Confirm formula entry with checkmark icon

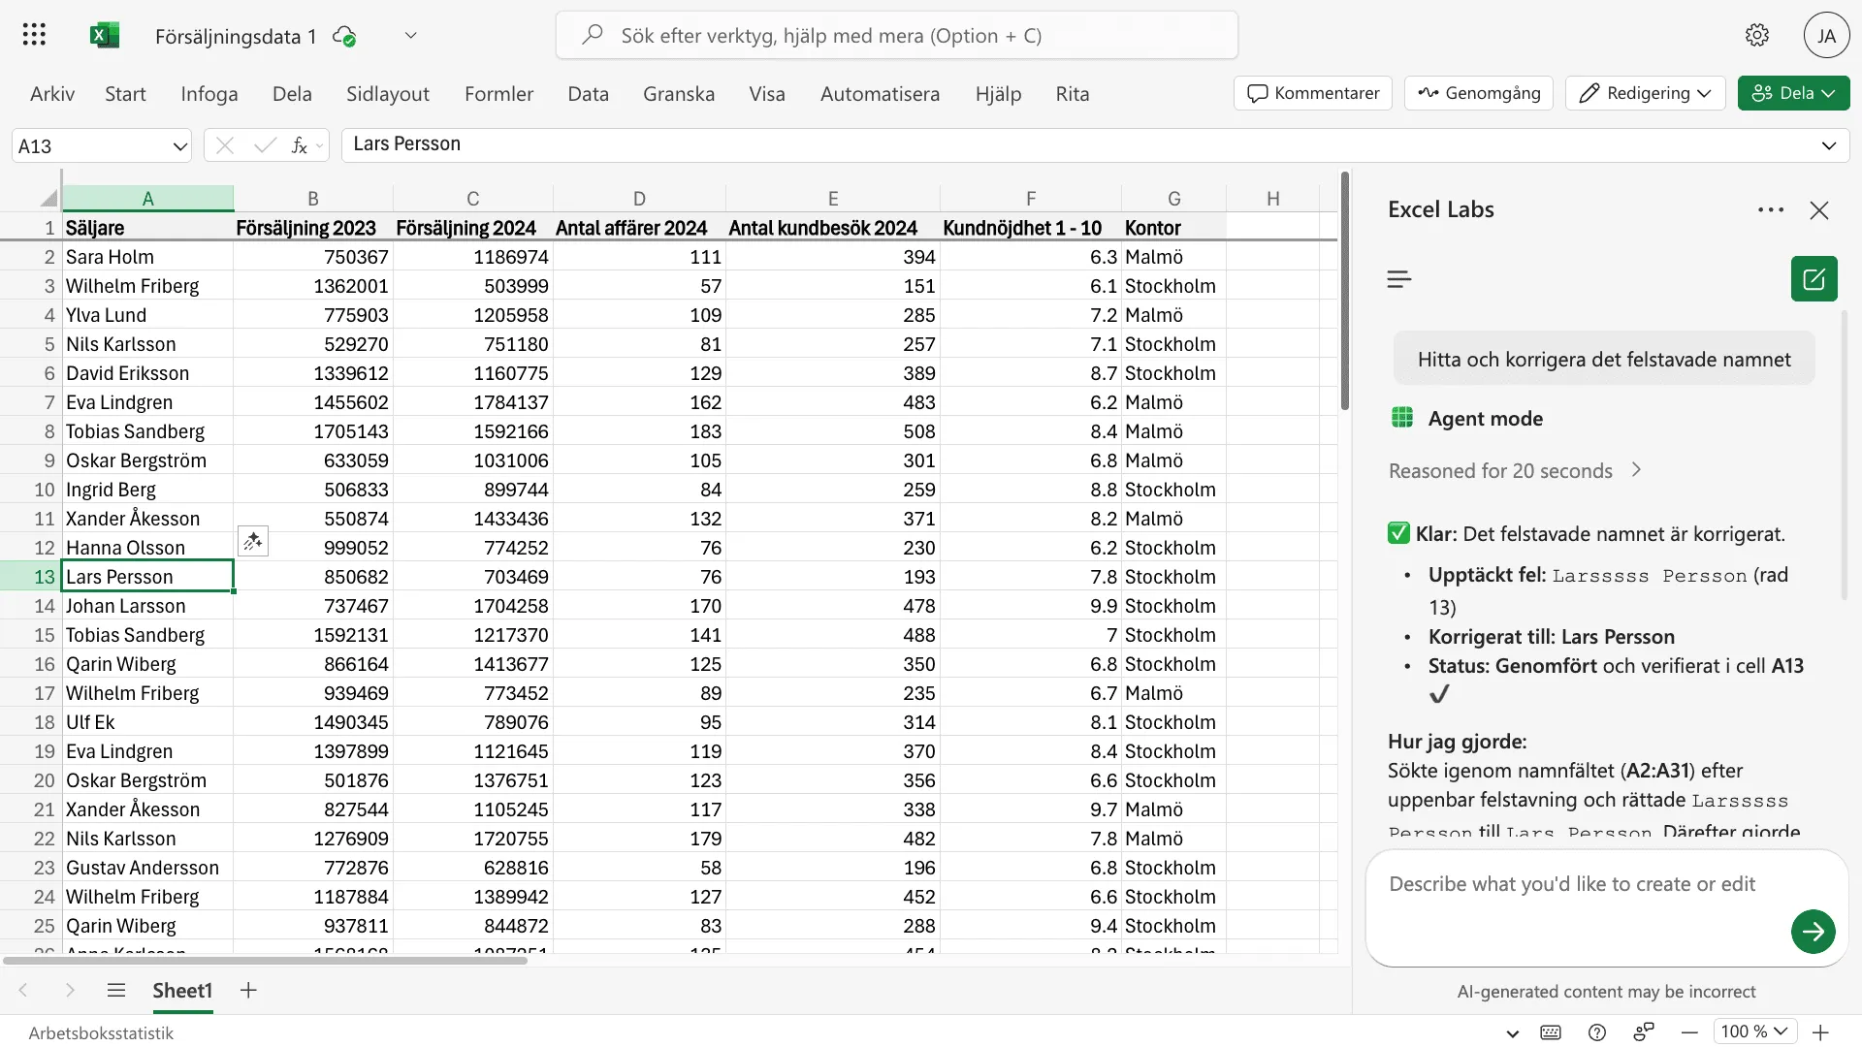point(265,145)
